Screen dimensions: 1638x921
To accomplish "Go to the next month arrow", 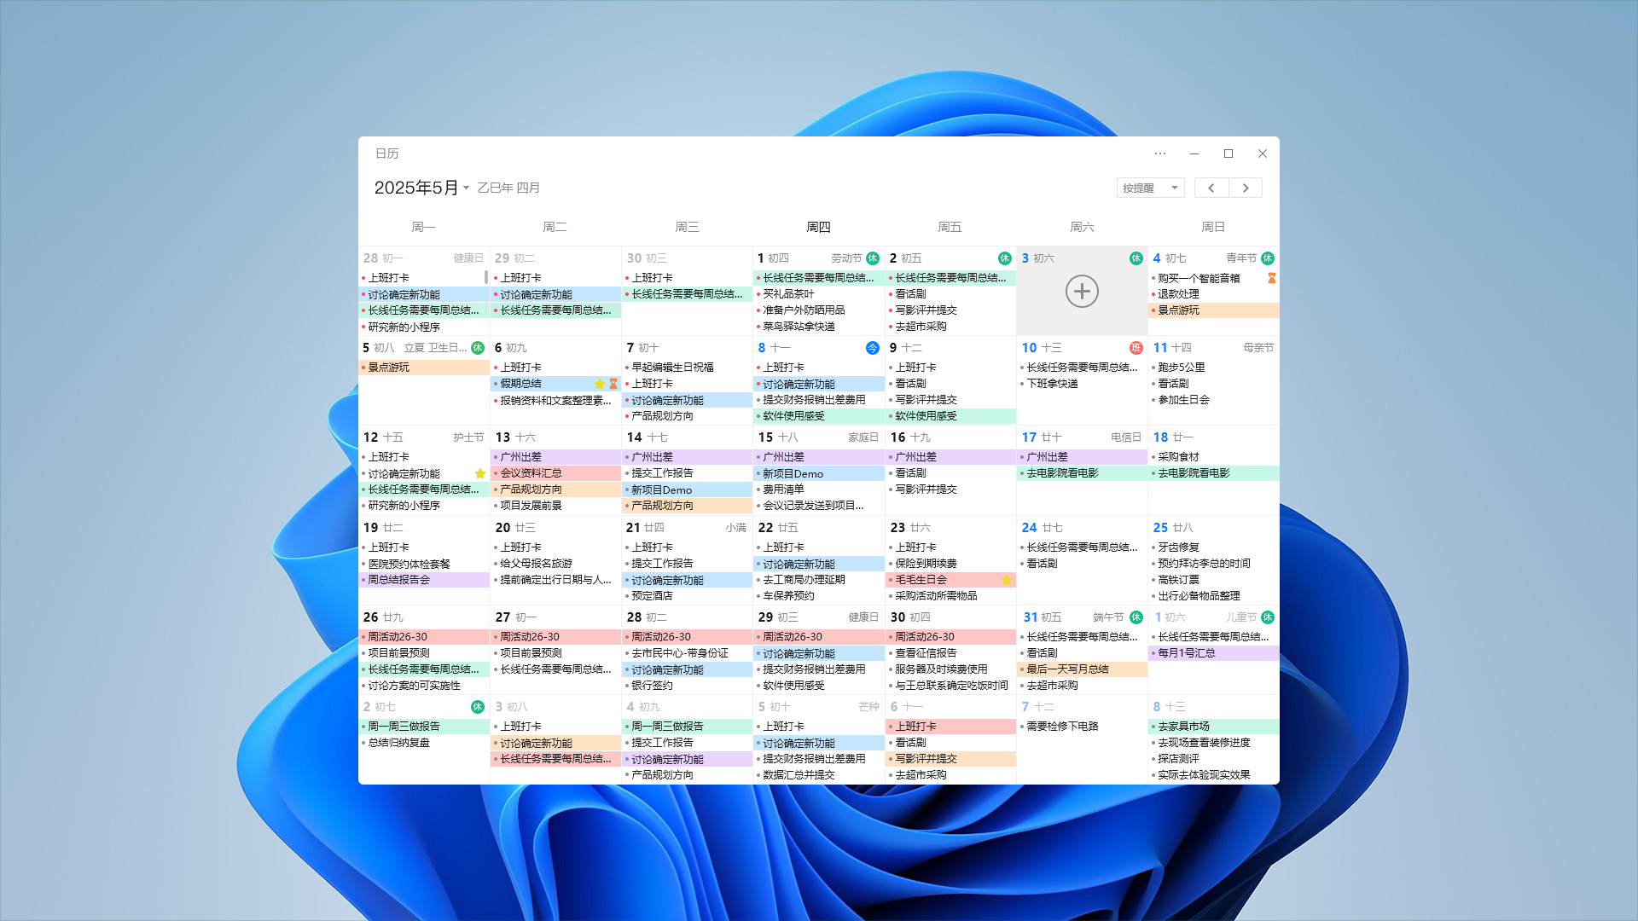I will coord(1245,188).
